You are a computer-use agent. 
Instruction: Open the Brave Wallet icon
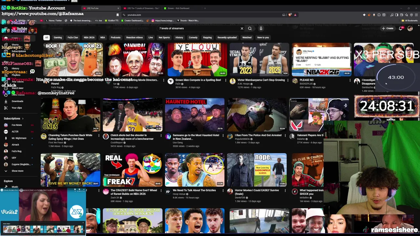[402, 15]
